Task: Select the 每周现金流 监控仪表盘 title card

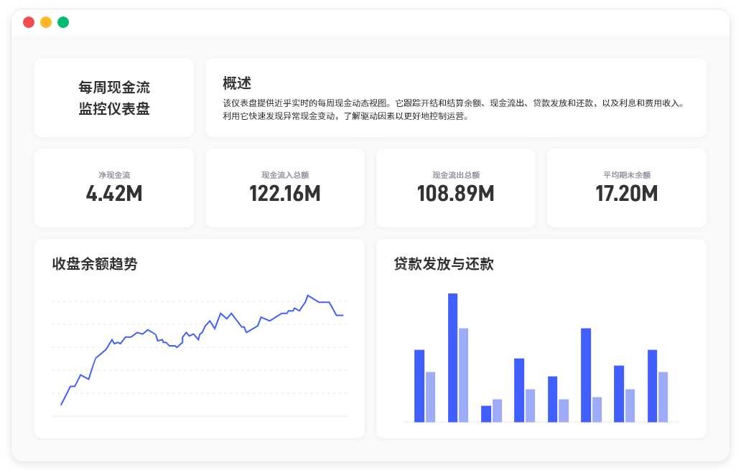Action: pos(114,98)
